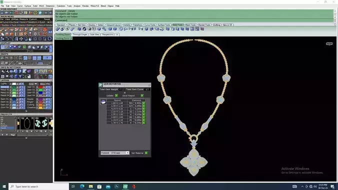Collapse the Projects panel bottom chevron
The image size is (338, 190).
(x=26, y=138)
